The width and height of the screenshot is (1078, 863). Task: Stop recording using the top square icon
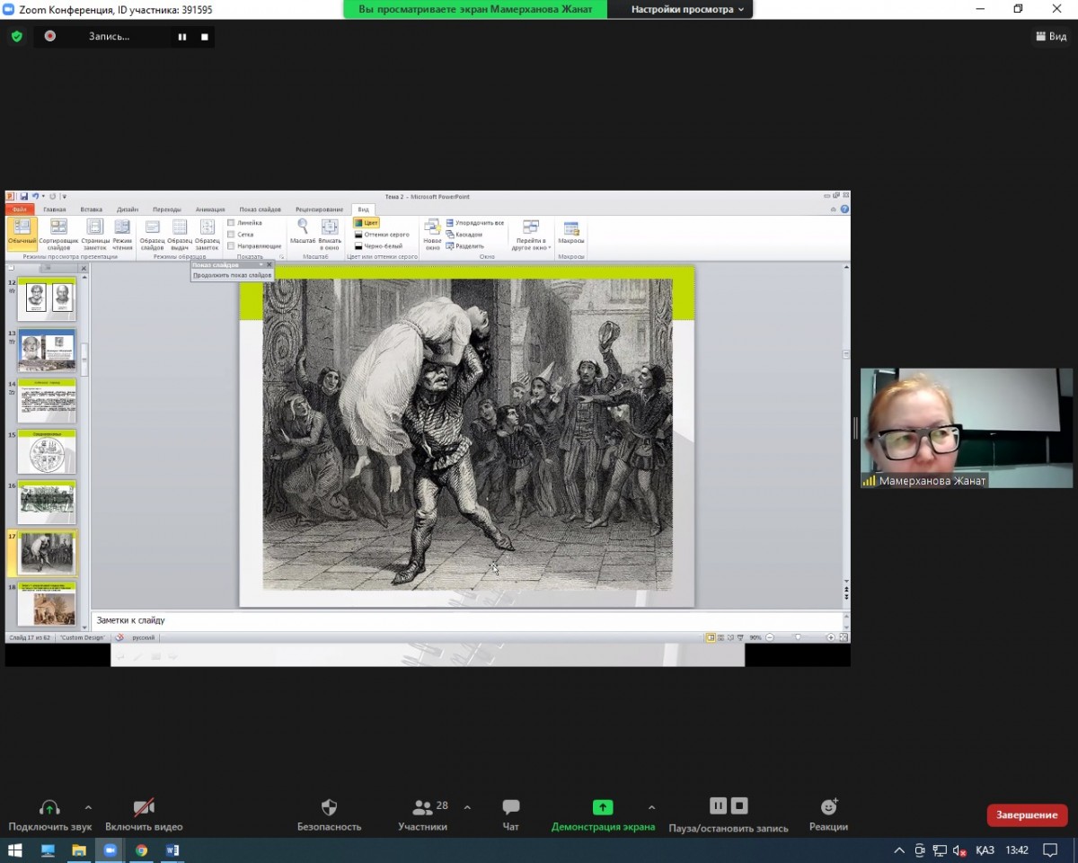point(204,37)
